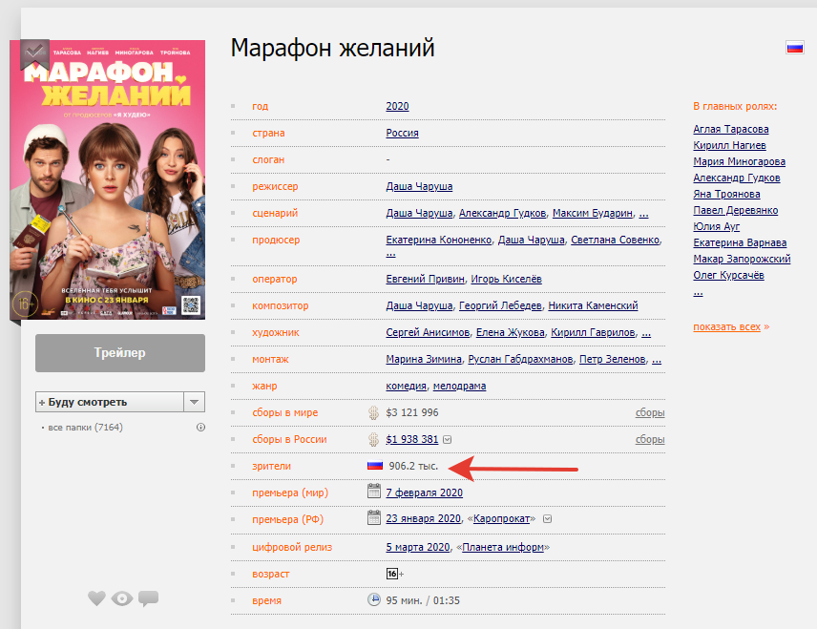The width and height of the screenshot is (817, 629).
Task: Toggle the eye watched icon
Action: pos(122,598)
